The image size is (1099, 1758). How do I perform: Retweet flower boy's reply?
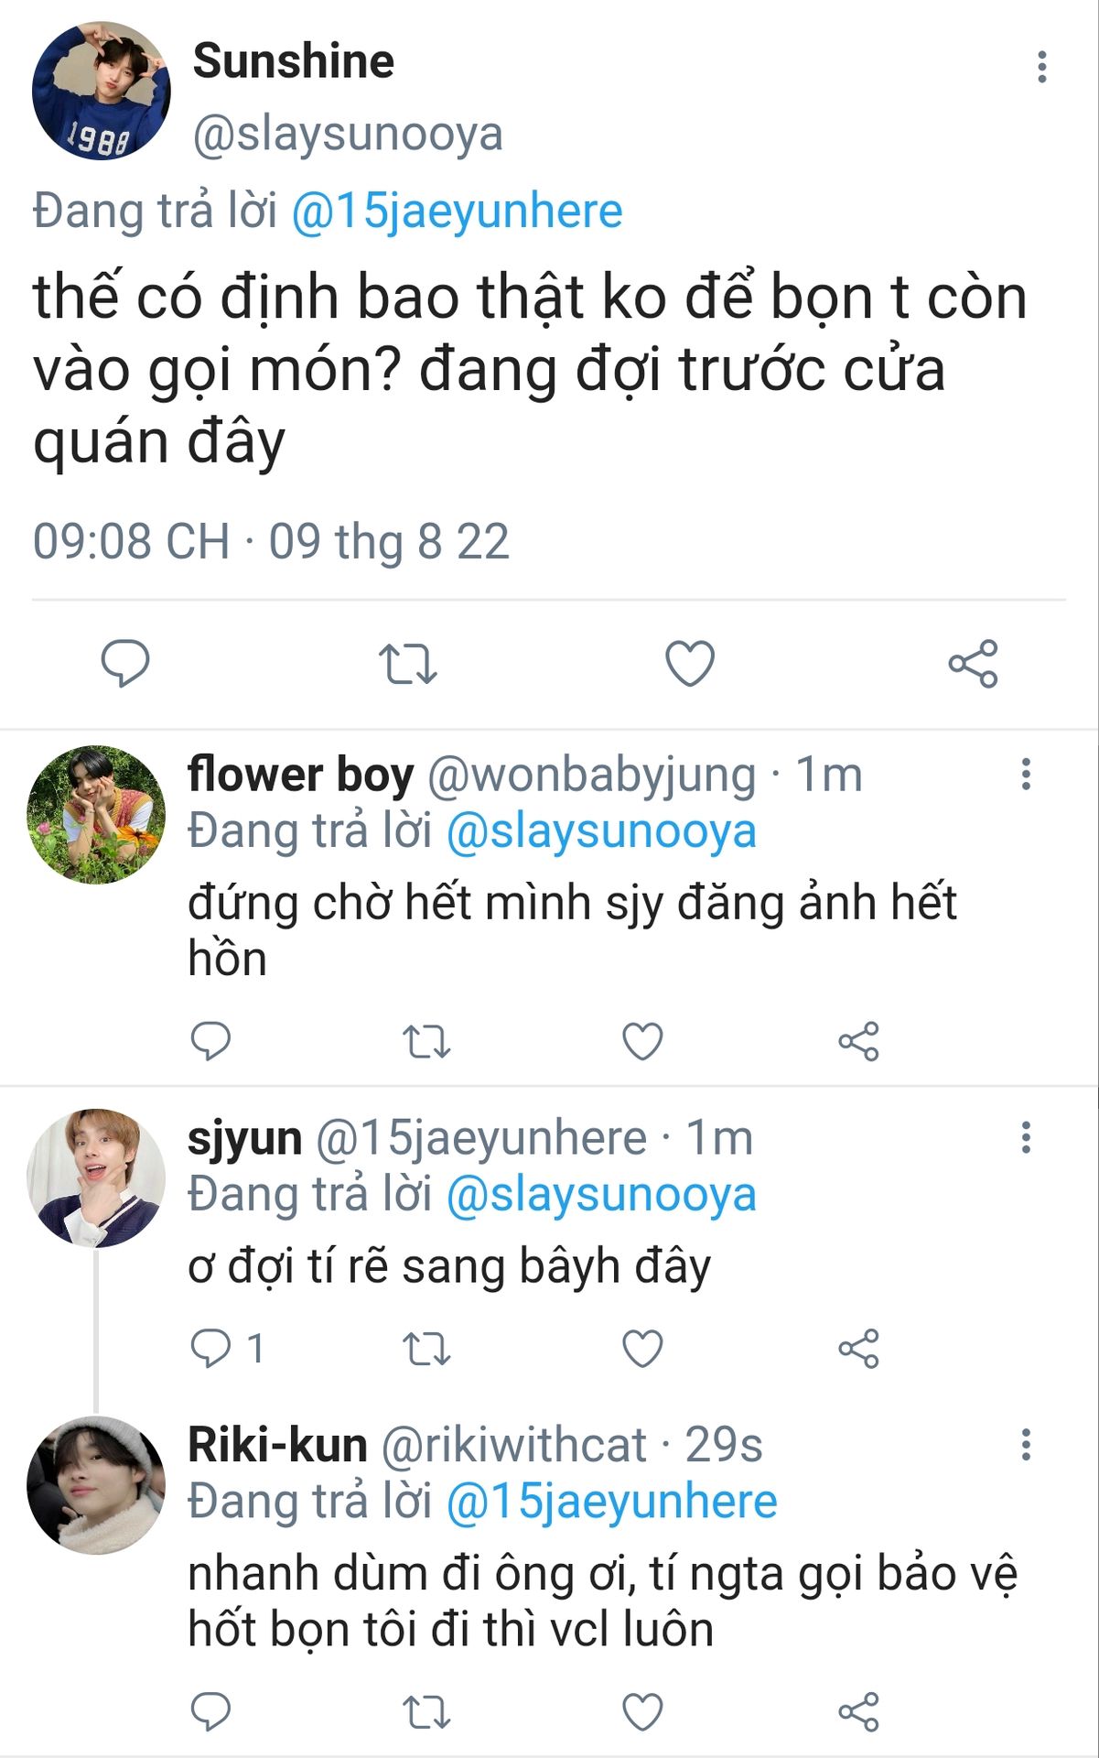(426, 1041)
